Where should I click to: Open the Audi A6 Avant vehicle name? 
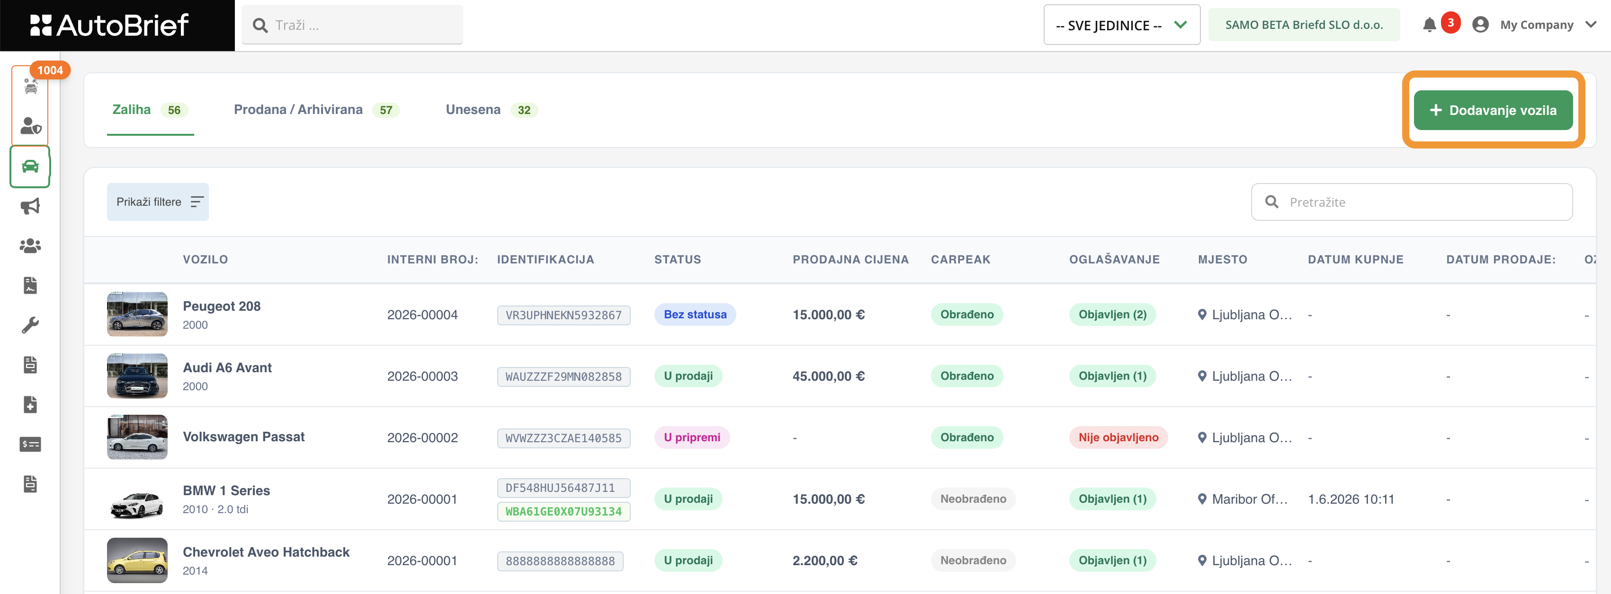(227, 368)
